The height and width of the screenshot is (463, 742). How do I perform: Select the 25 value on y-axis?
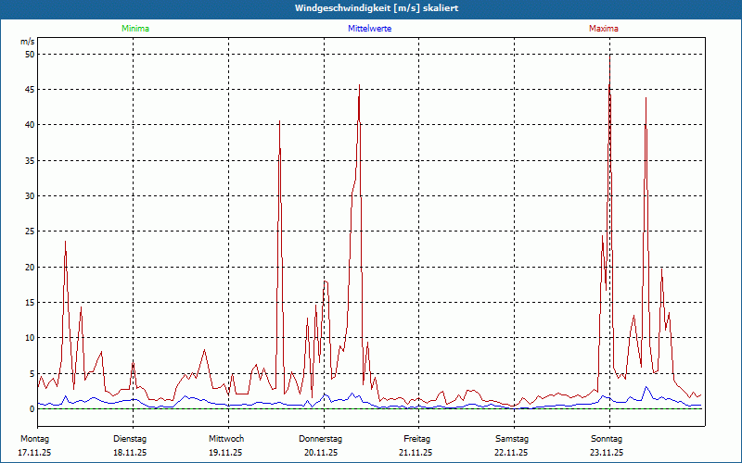[x=29, y=231]
